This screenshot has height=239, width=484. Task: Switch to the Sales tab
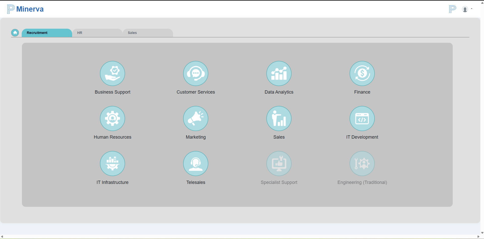(x=148, y=33)
